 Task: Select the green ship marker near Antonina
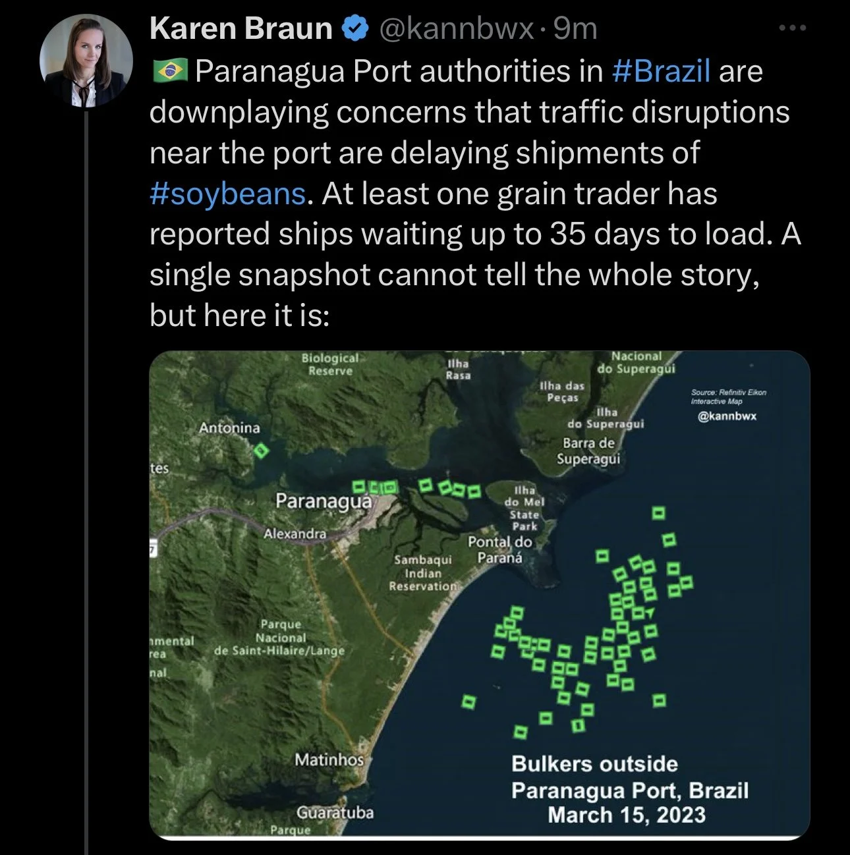[260, 451]
